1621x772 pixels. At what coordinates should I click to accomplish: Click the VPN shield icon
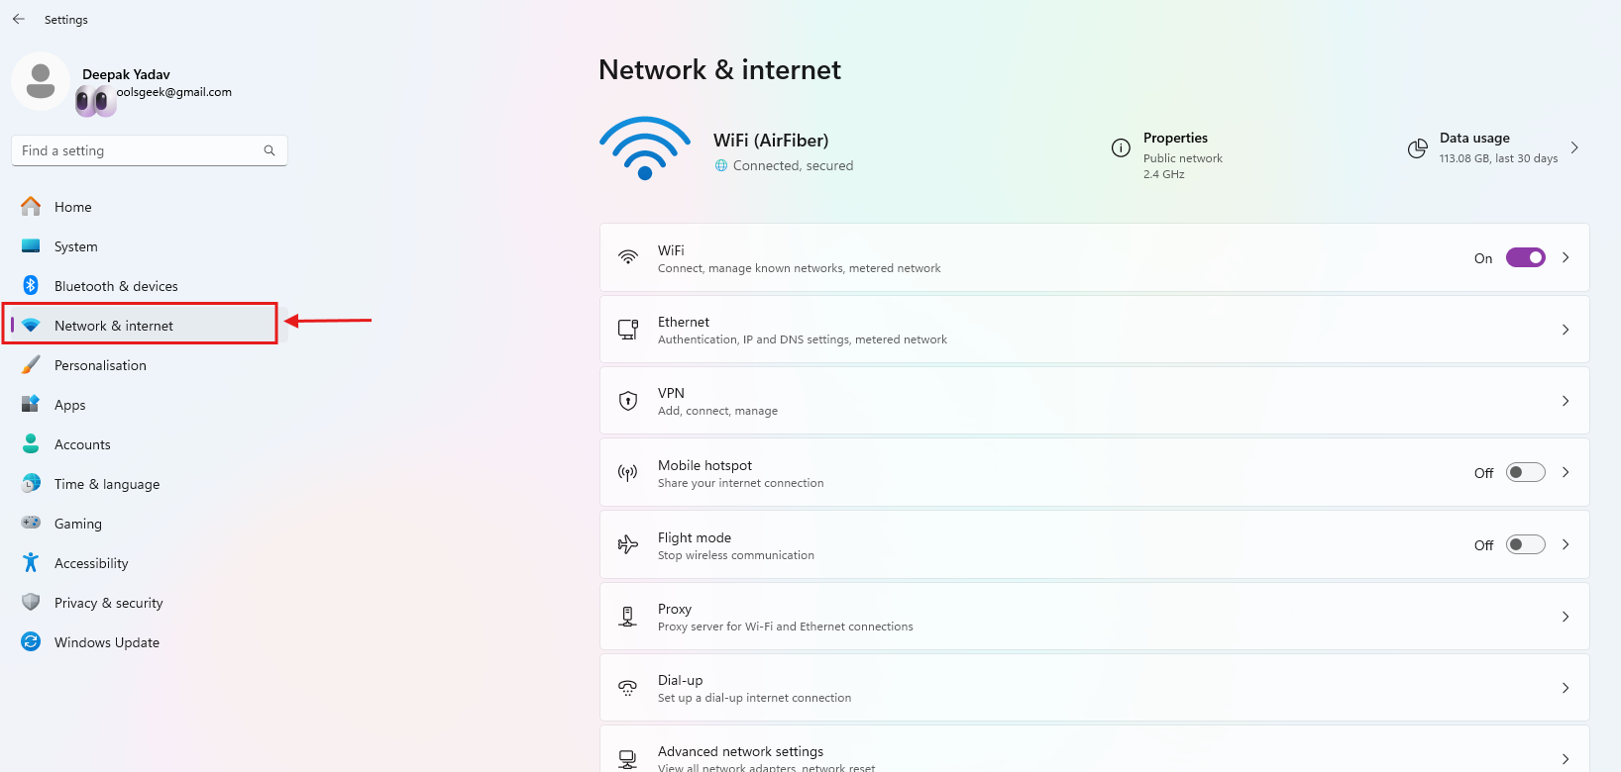pyautogui.click(x=628, y=401)
